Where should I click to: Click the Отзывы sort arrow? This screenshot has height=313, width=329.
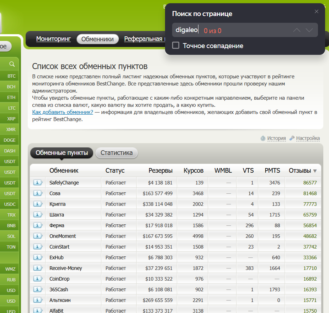point(315,171)
